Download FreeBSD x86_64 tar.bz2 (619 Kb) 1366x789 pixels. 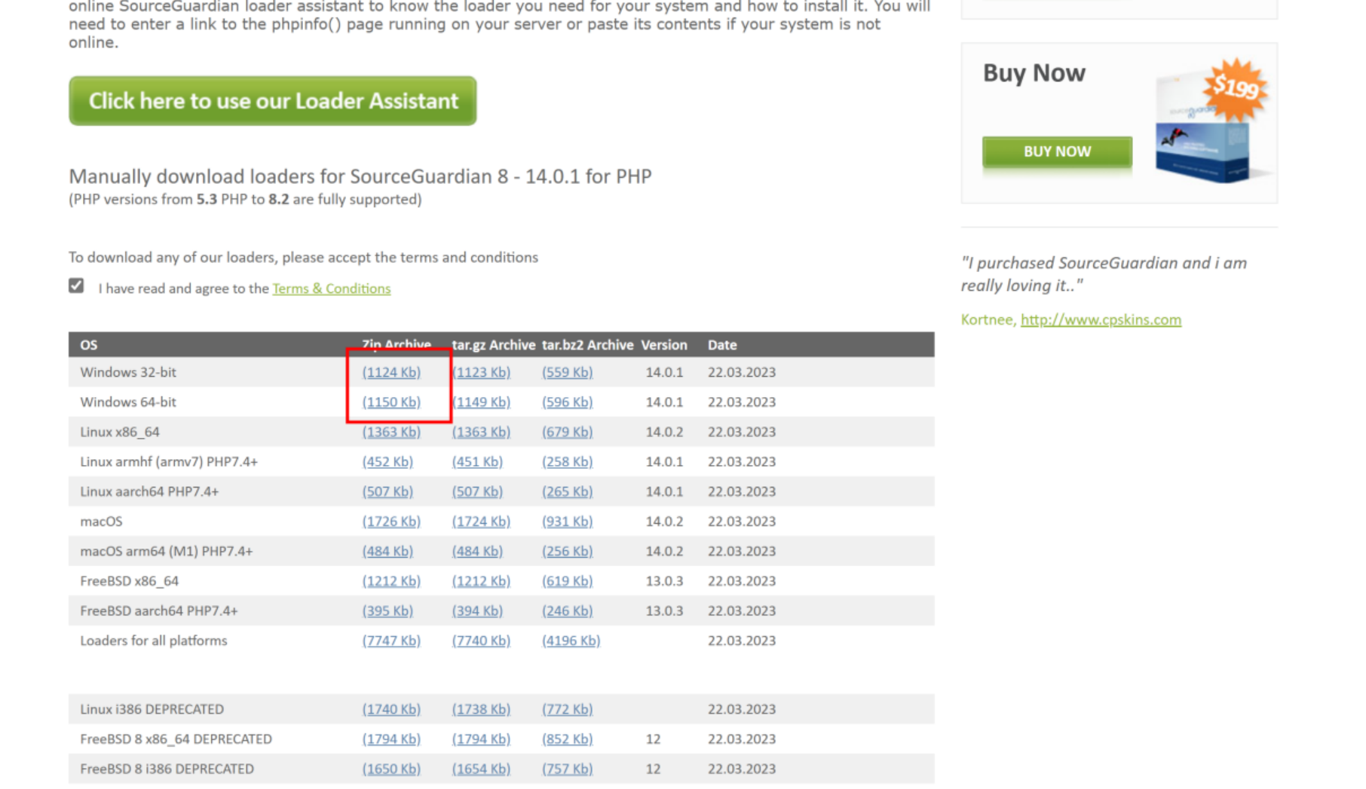tap(567, 581)
